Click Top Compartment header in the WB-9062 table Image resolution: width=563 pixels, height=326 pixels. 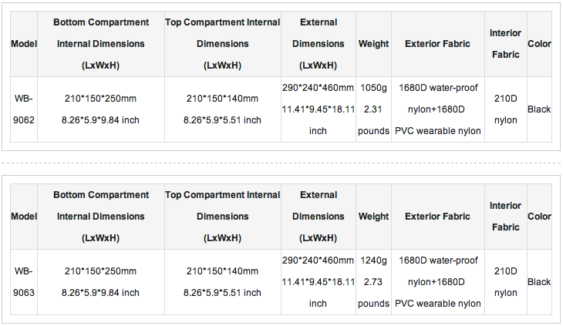click(222, 44)
